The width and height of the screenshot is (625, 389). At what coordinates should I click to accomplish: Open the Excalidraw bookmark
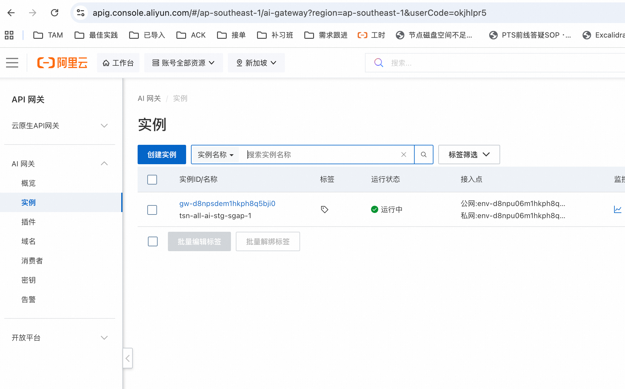(603, 35)
